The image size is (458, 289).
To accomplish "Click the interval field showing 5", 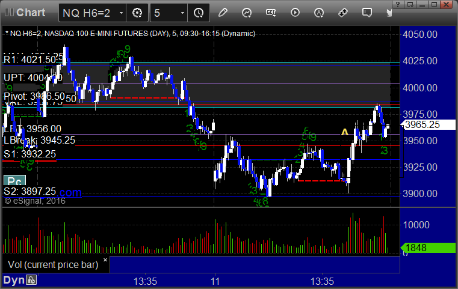I will pyautogui.click(x=169, y=13).
